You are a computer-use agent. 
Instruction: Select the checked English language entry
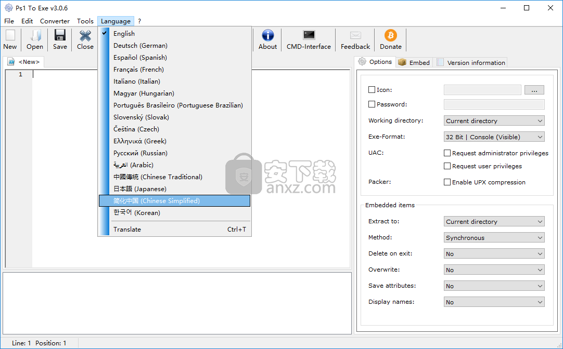click(174, 34)
